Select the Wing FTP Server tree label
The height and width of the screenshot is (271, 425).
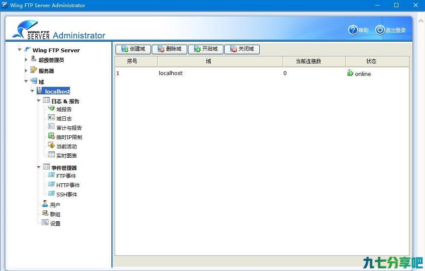(56, 51)
